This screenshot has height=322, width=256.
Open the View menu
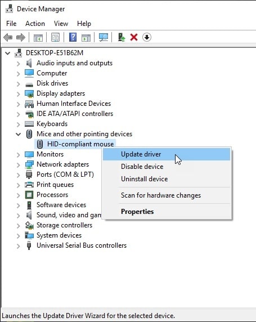point(61,24)
